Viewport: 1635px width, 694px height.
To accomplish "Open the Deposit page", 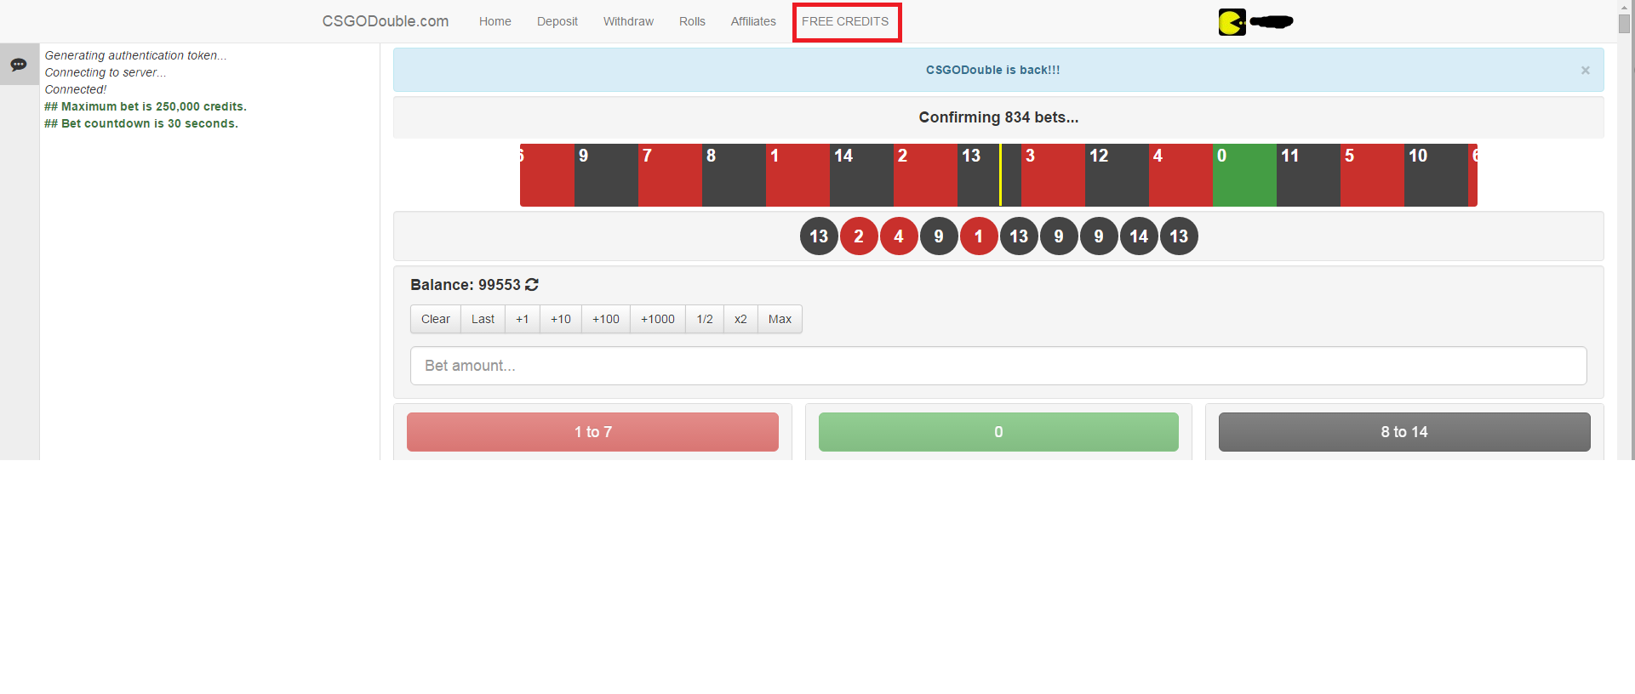I will pyautogui.click(x=557, y=21).
